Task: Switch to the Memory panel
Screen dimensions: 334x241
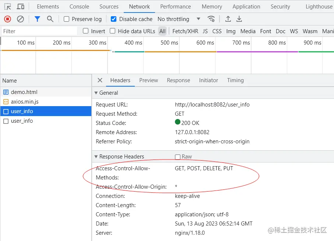Action: point(212,7)
